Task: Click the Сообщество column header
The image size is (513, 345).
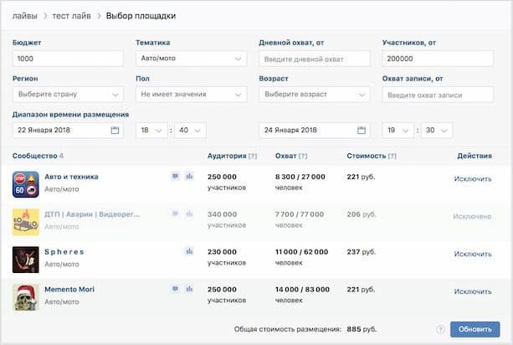Action: coord(34,156)
